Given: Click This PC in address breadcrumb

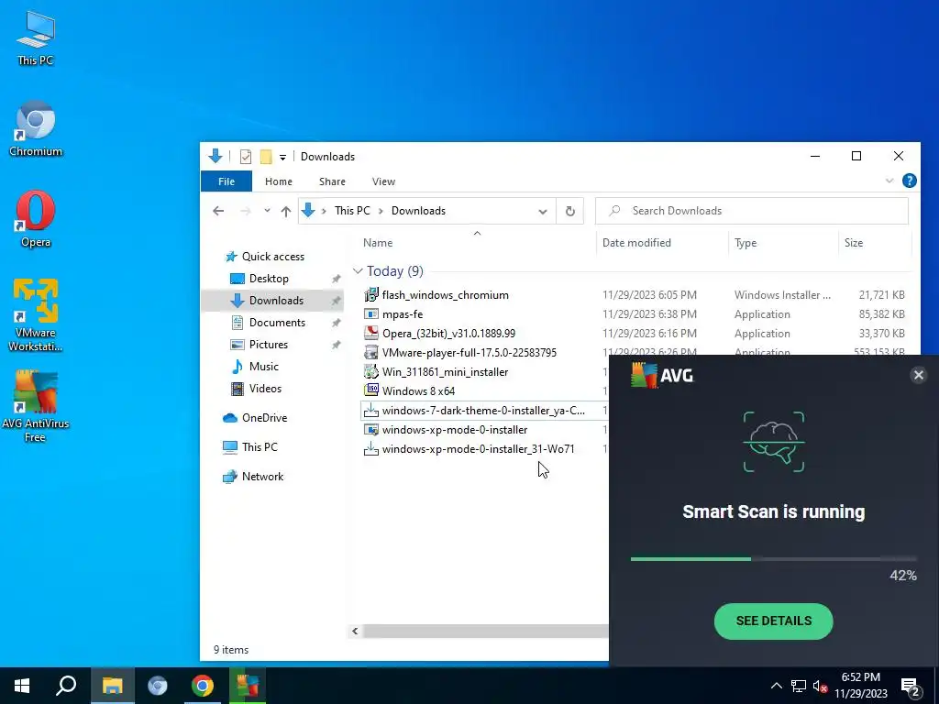Looking at the screenshot, I should pyautogui.click(x=352, y=211).
